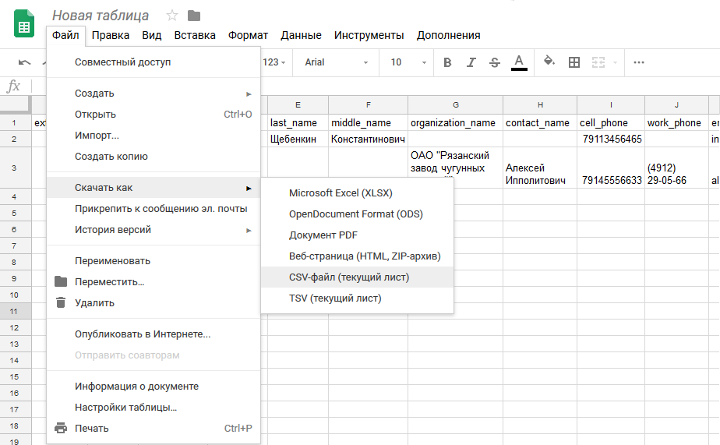Click the fx formula bar icon
The height and width of the screenshot is (445, 720).
14,86
